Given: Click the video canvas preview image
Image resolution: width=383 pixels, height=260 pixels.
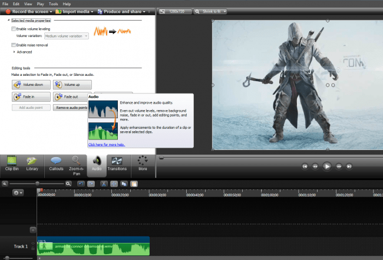Looking at the screenshot, I should click(x=298, y=85).
